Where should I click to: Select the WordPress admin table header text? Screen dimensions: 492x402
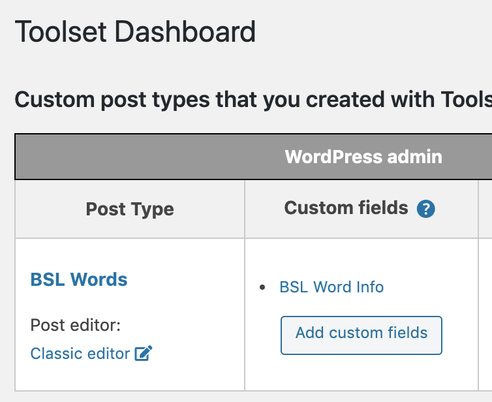[x=363, y=157]
